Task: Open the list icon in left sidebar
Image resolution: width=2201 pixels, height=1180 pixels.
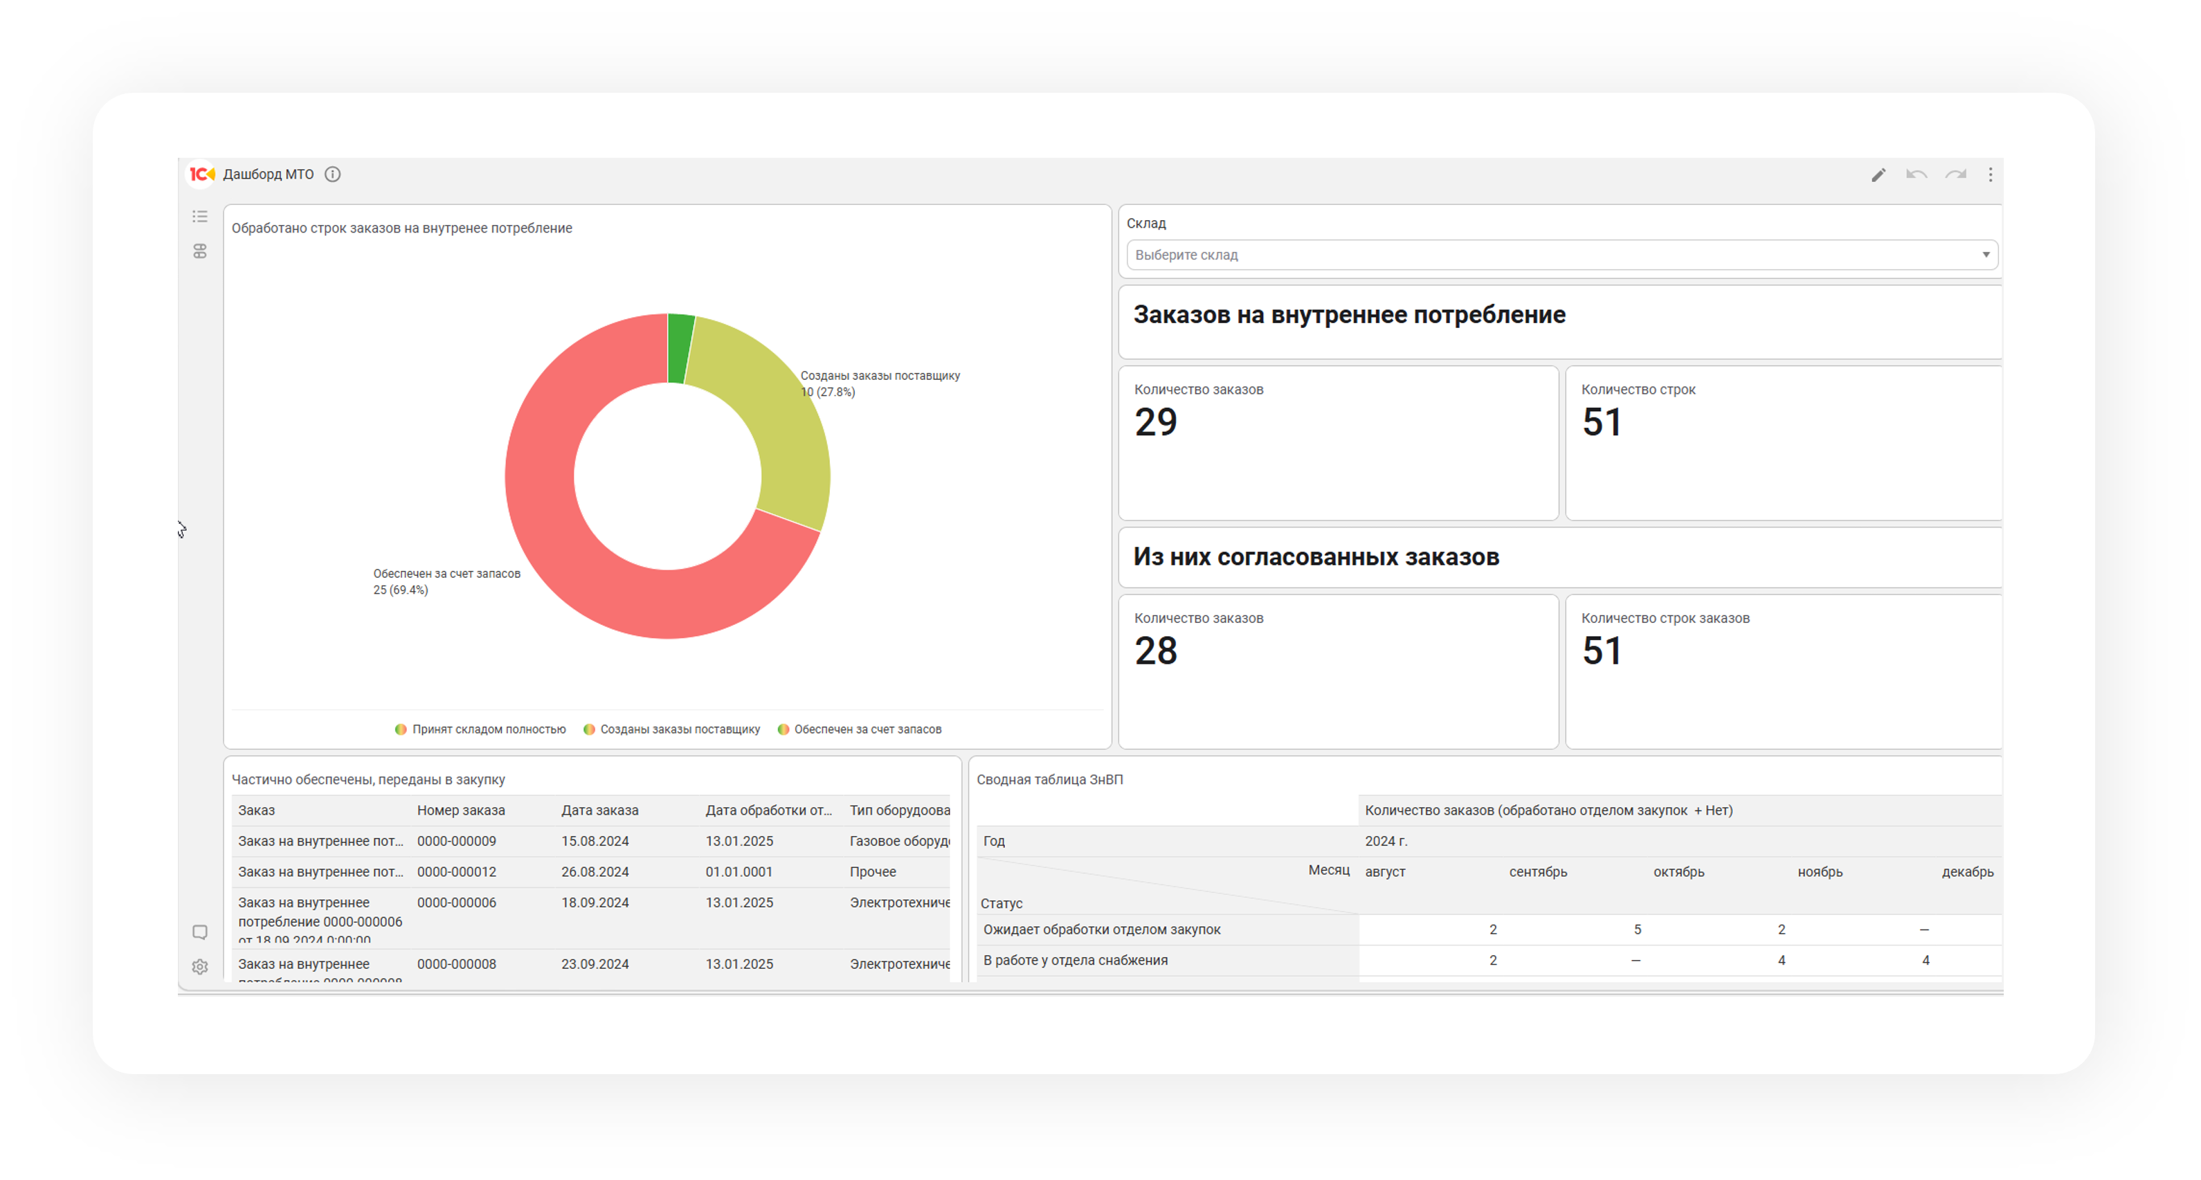Action: tap(200, 216)
